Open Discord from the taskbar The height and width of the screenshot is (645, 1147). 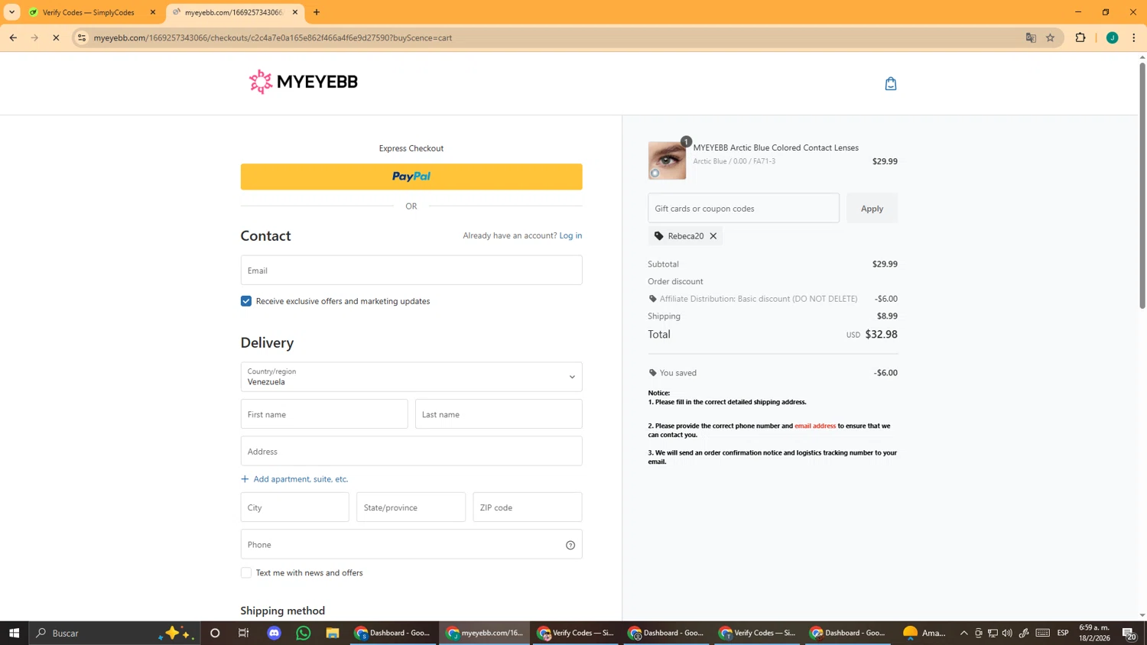[x=274, y=633]
